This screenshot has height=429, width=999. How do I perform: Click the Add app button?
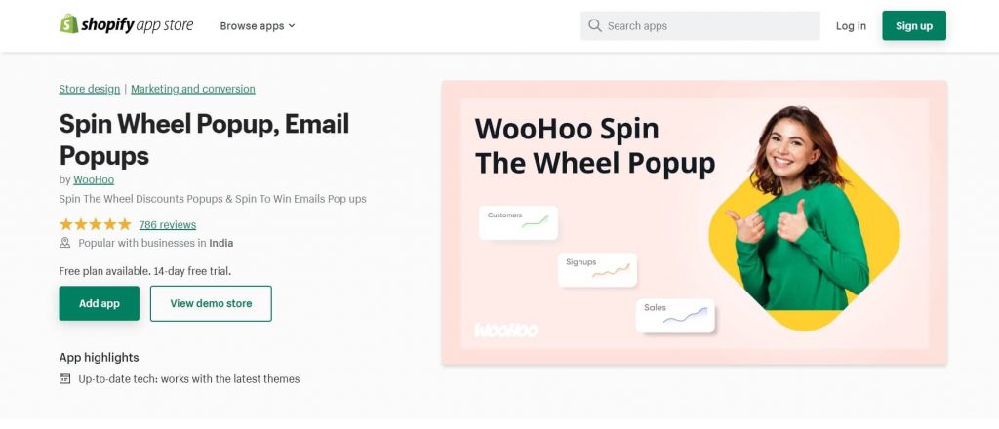click(100, 303)
